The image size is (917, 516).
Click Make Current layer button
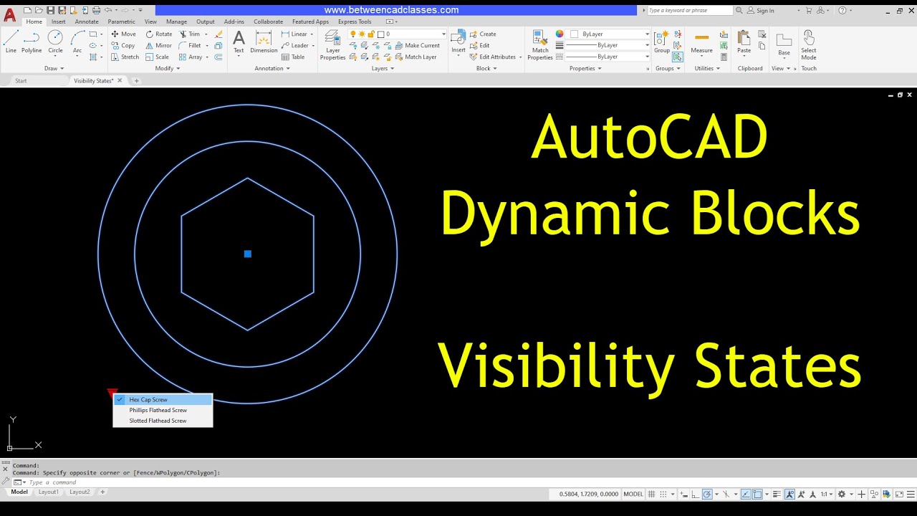[417, 45]
